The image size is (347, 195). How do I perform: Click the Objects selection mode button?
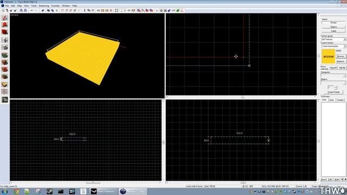click(333, 27)
